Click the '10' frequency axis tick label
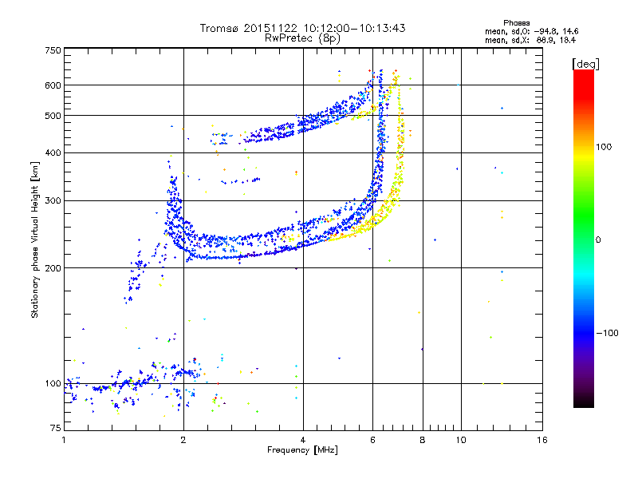This screenshot has height=479, width=638. pos(461,440)
